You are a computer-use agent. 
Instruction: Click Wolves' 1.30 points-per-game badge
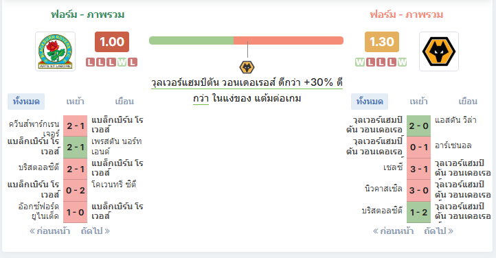(382, 42)
